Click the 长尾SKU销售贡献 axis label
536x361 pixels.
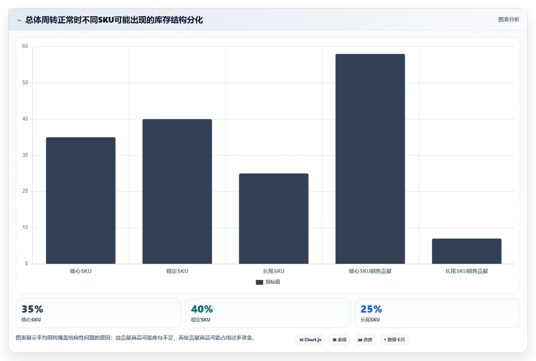coord(467,271)
